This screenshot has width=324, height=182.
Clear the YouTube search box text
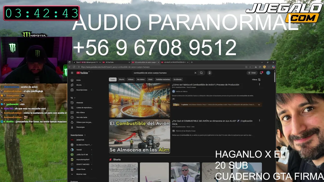195,73
